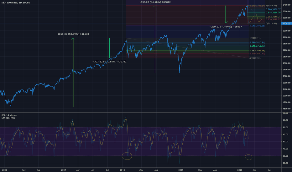The image size is (292, 172).
Task: Click the −307.62 (−10.65%) measurement label
Action: point(110,62)
